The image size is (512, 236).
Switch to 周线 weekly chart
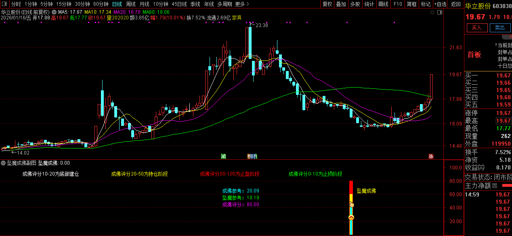pos(131,4)
